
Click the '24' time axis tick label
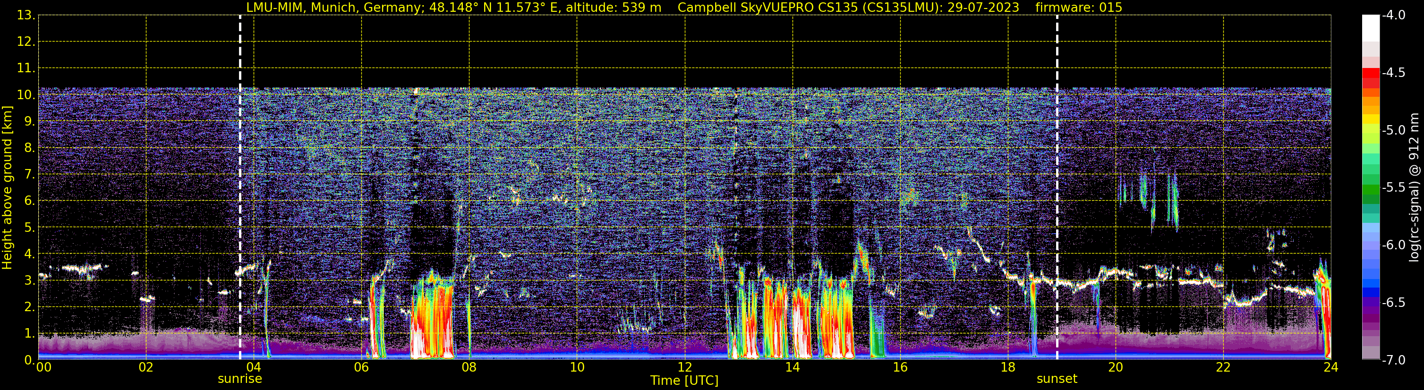1330,368
